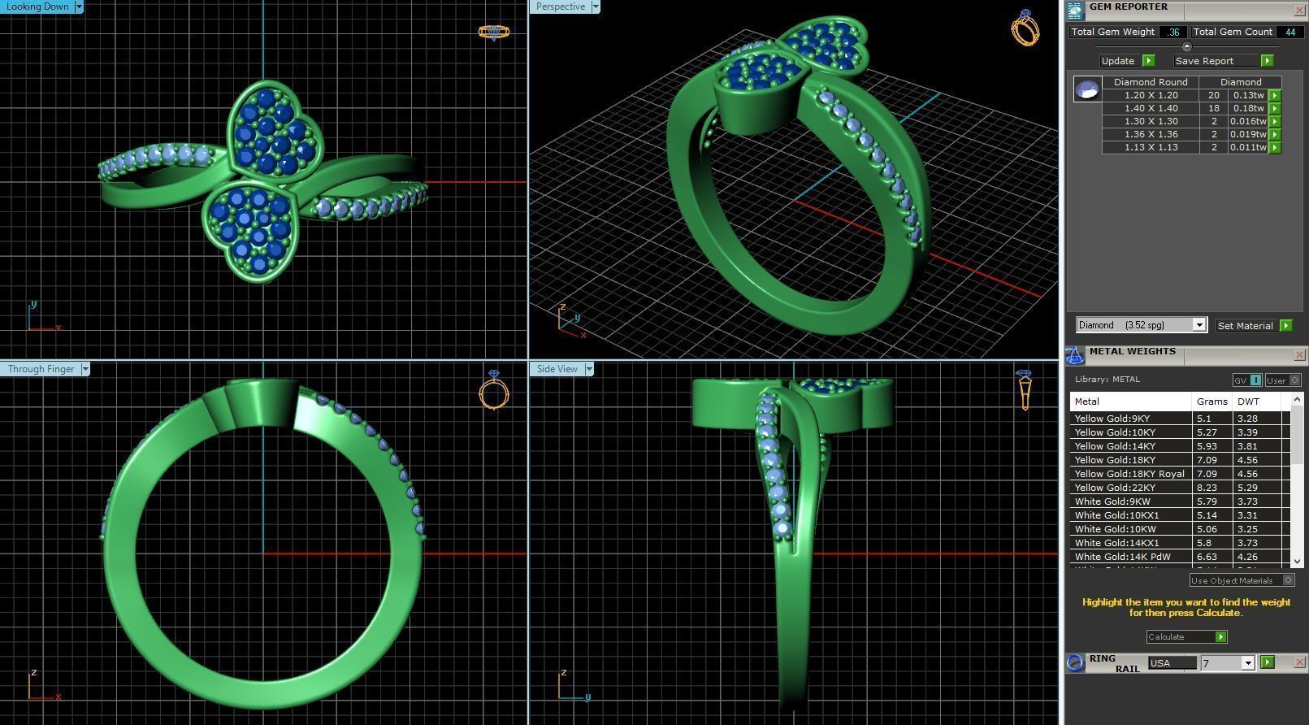Select the White Gold:10KW row
This screenshot has height=725, width=1309.
[1180, 529]
